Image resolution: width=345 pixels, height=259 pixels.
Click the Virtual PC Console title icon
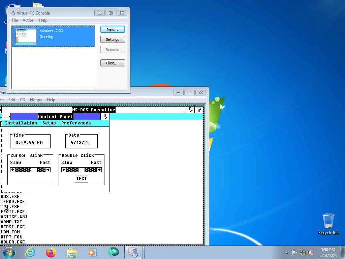click(x=13, y=13)
